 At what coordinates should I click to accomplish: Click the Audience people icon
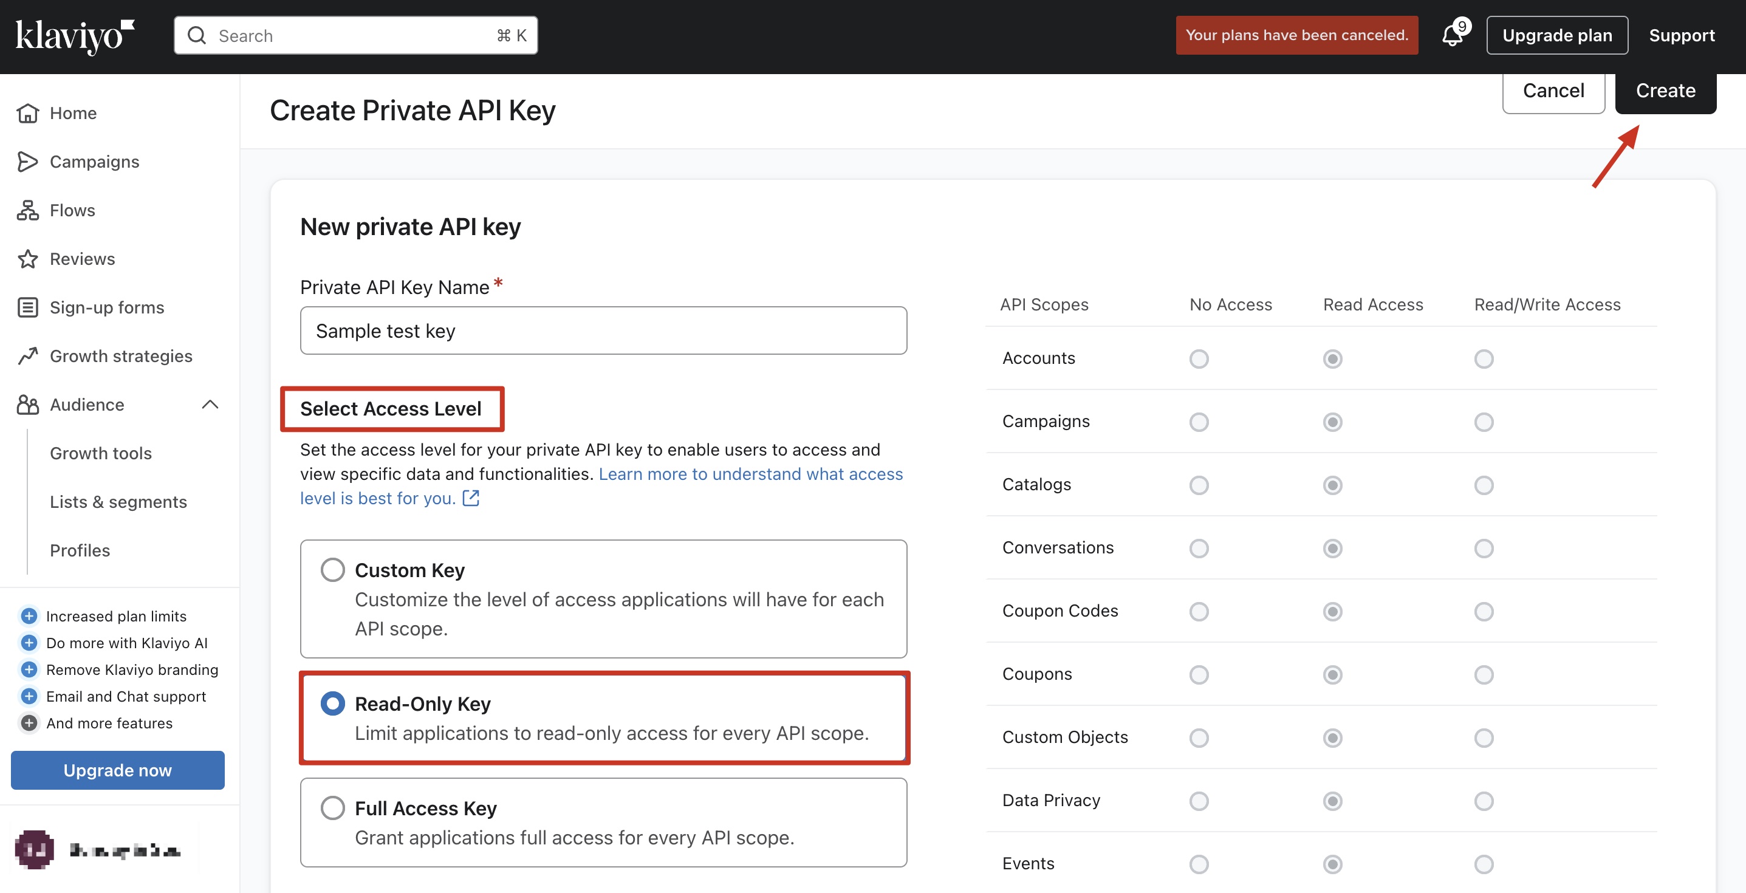28,405
